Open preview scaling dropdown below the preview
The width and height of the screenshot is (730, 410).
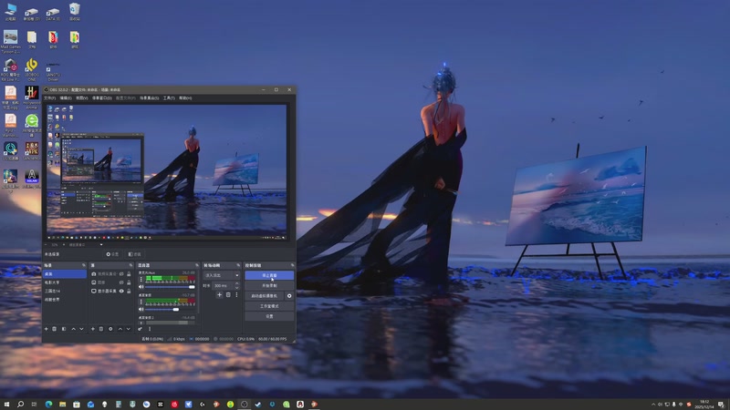[85, 244]
